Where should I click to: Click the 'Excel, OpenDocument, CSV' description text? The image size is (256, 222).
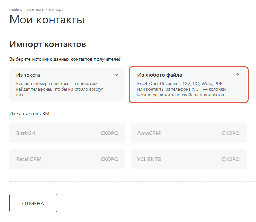182,89
